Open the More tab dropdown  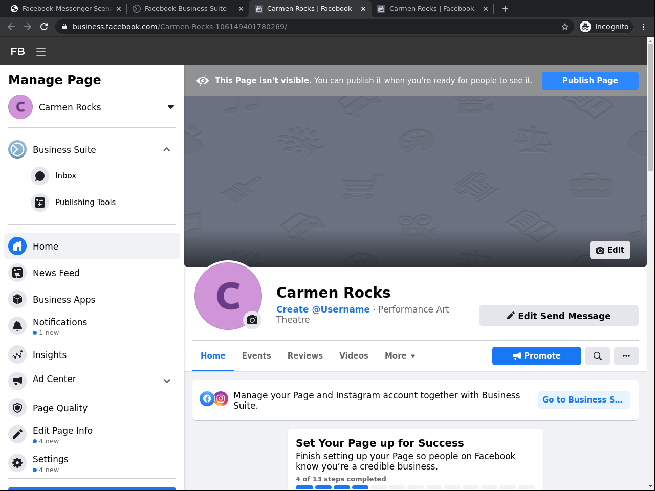(x=400, y=356)
